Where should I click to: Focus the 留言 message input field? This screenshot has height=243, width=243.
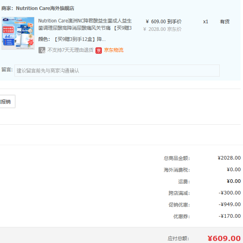[117, 71]
